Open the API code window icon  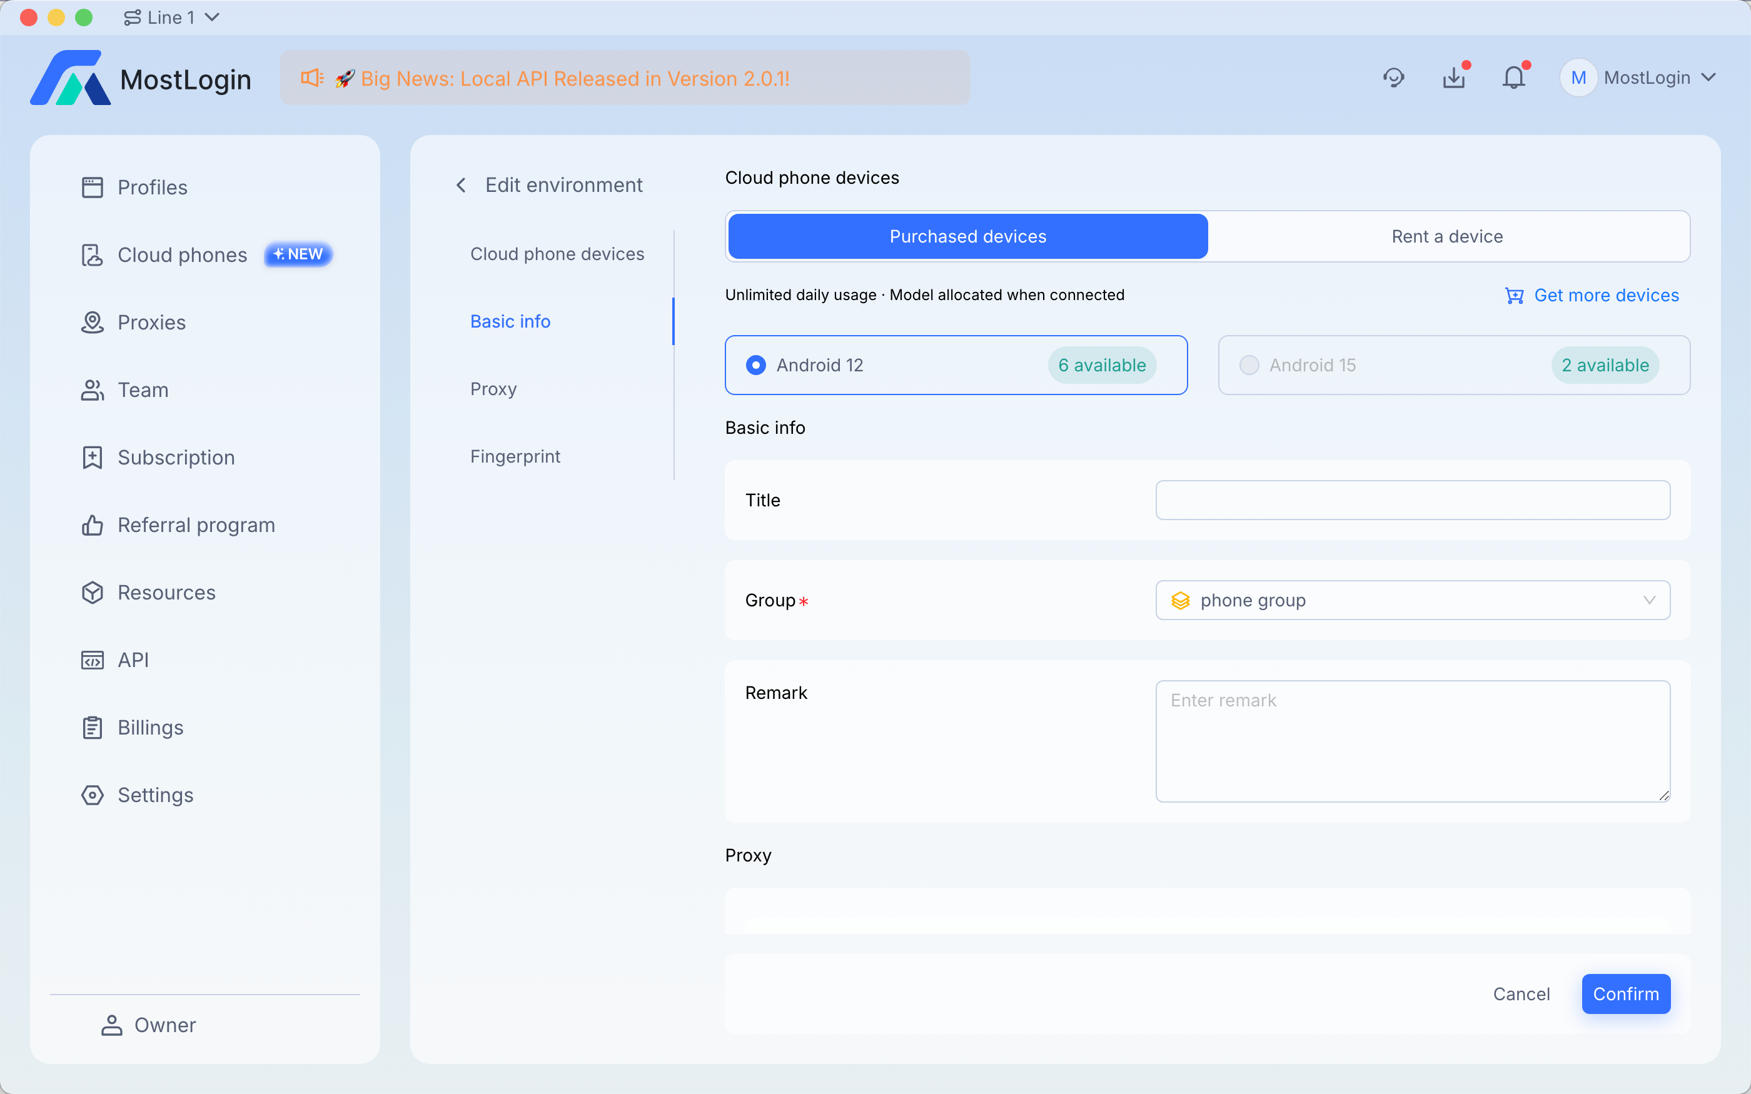tap(92, 660)
